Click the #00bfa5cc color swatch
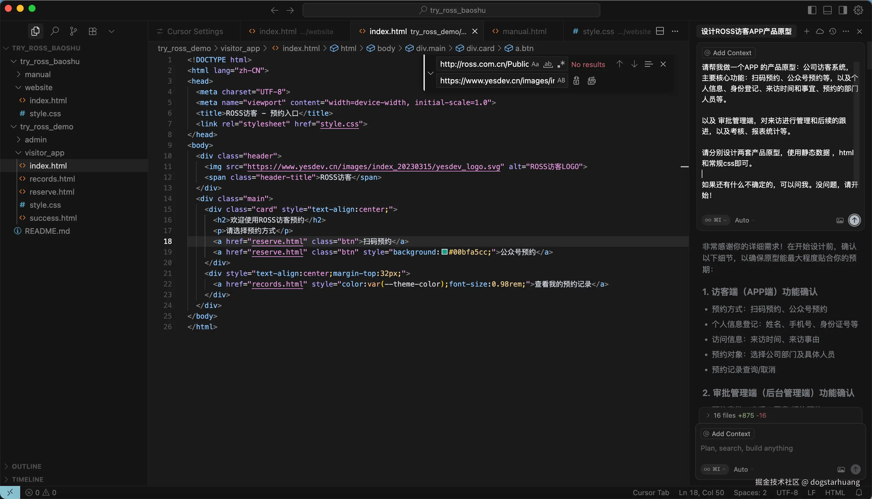This screenshot has height=499, width=872. tap(444, 252)
